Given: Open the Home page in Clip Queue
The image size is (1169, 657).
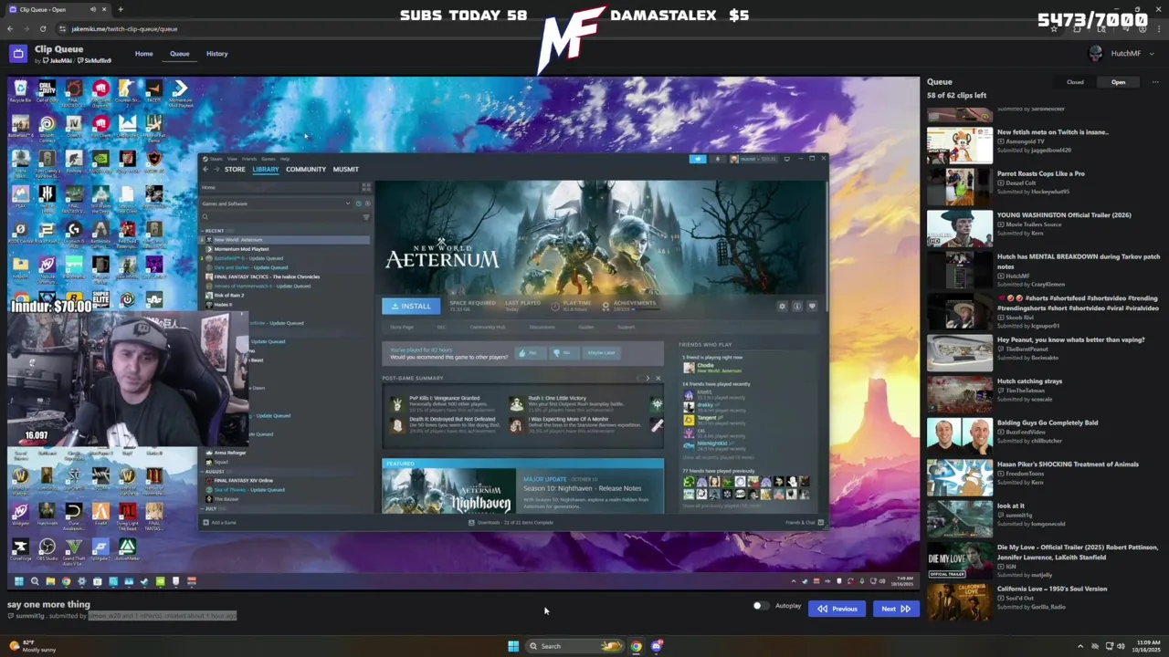Looking at the screenshot, I should pos(144,53).
